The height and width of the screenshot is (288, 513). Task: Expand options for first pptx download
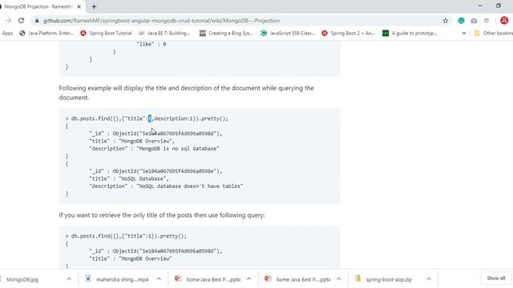(248, 279)
